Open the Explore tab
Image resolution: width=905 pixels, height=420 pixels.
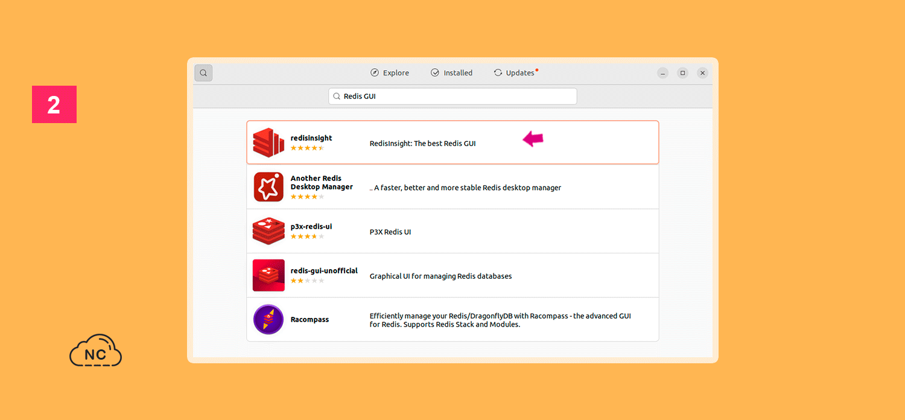[x=390, y=73]
